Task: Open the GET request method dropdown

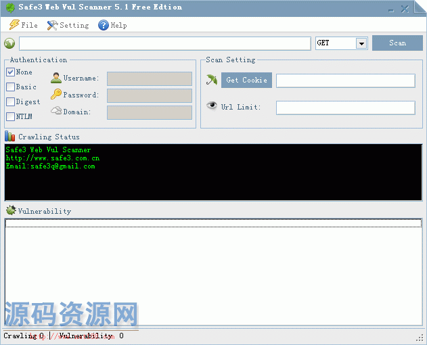Action: click(361, 43)
